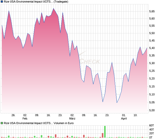Click the green legend square of the volume chart
The height and width of the screenshot is (140, 159).
coord(2,123)
